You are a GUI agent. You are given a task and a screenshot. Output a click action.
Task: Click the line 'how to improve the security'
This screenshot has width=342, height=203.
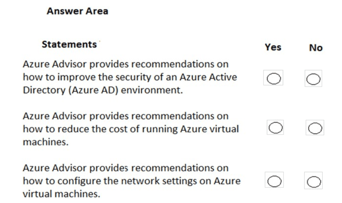(x=130, y=77)
